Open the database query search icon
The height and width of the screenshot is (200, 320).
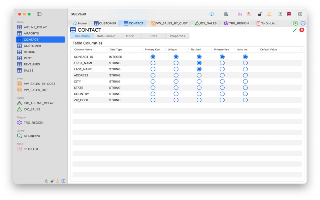[x=226, y=14]
